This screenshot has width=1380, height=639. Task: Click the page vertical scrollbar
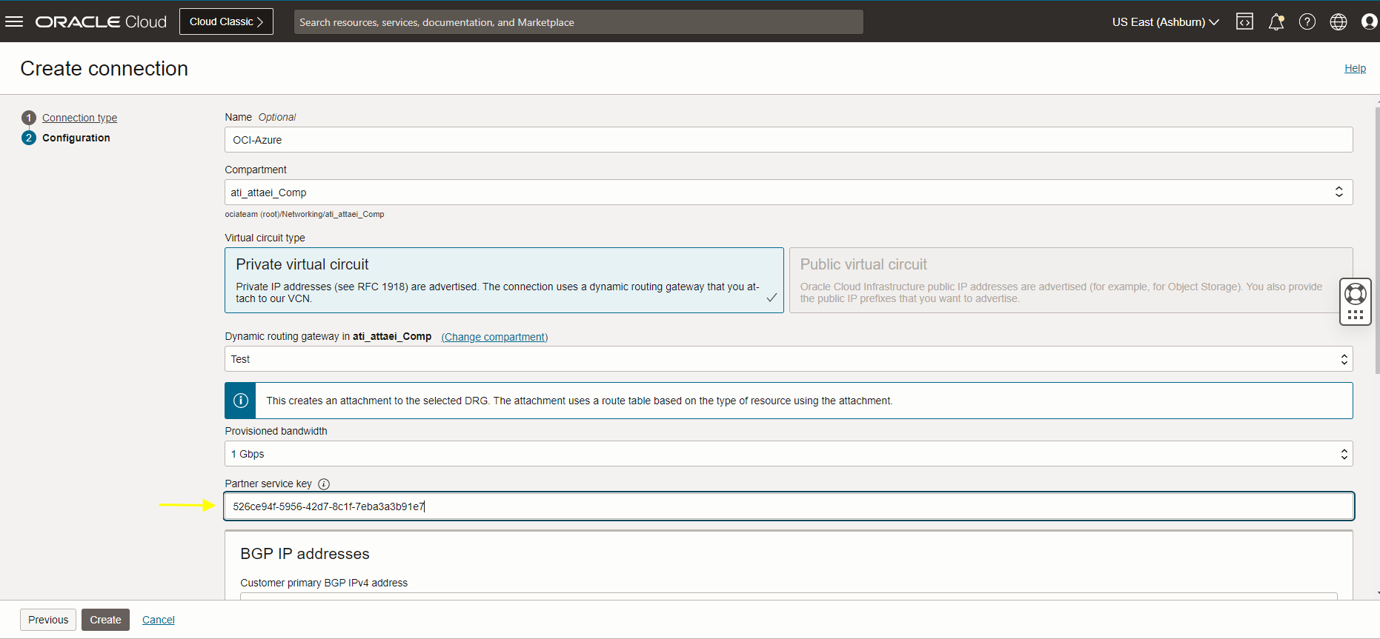click(1377, 237)
